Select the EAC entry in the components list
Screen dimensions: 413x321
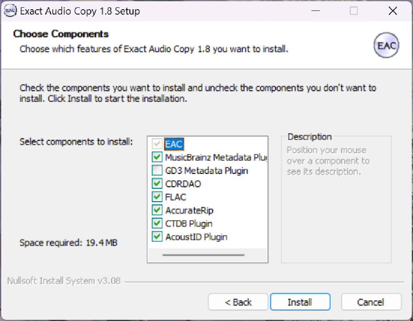tap(173, 144)
